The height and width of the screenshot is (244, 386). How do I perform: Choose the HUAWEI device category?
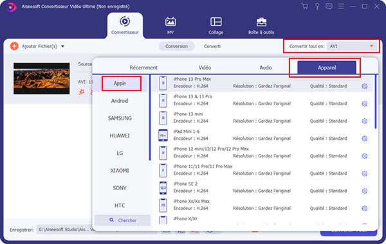coord(120,135)
